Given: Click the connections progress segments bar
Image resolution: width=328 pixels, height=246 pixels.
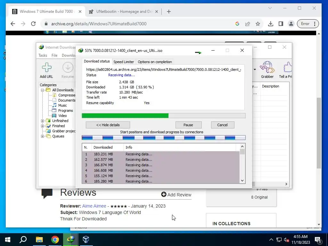Looking at the screenshot, I should coord(164,138).
